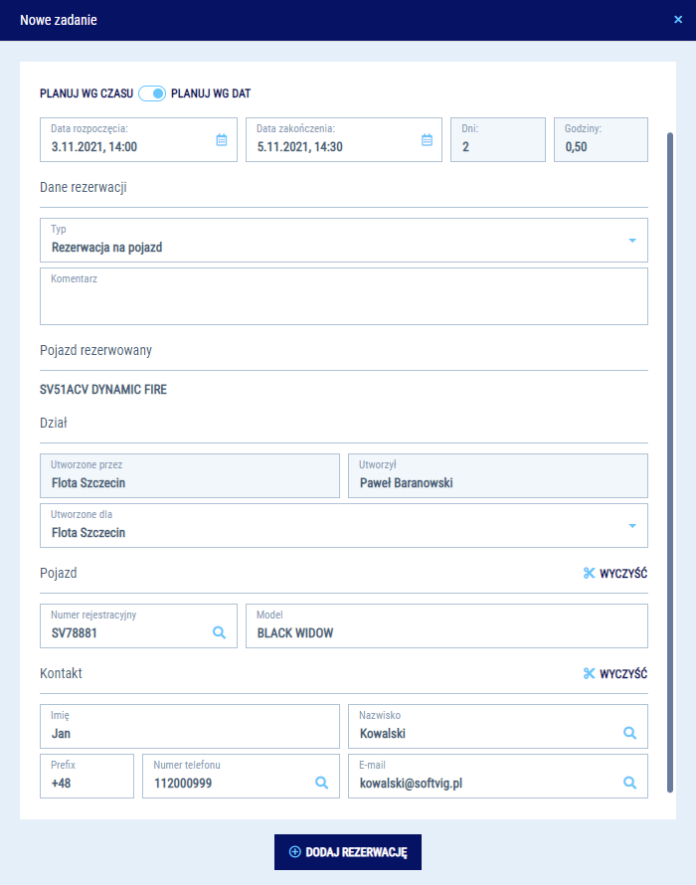Screen dimensions: 696x885
Task: Click the vertical scrollbar of the form
Action: coord(670,398)
